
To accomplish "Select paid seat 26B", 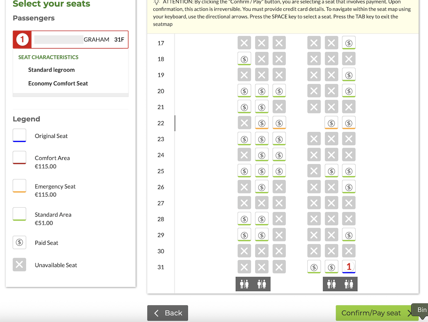I will tap(262, 187).
